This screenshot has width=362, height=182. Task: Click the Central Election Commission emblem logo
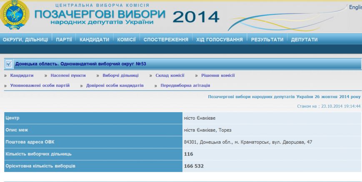point(14,15)
